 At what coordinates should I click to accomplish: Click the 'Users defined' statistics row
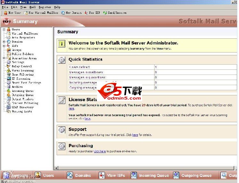pos(153,67)
